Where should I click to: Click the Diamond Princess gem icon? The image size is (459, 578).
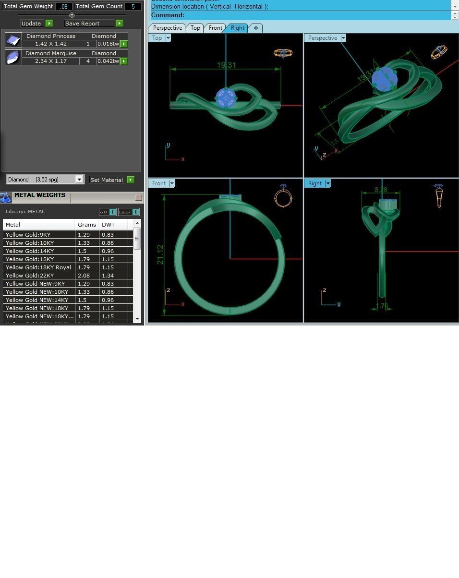13,40
